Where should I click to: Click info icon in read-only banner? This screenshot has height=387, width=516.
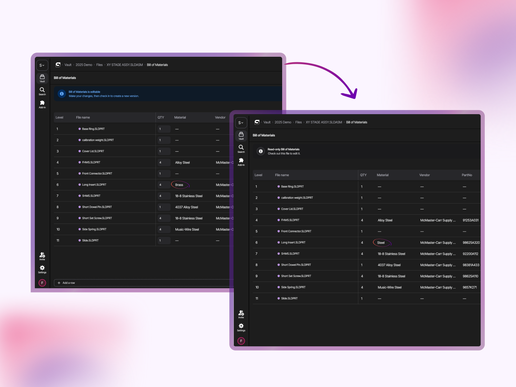[x=261, y=151]
